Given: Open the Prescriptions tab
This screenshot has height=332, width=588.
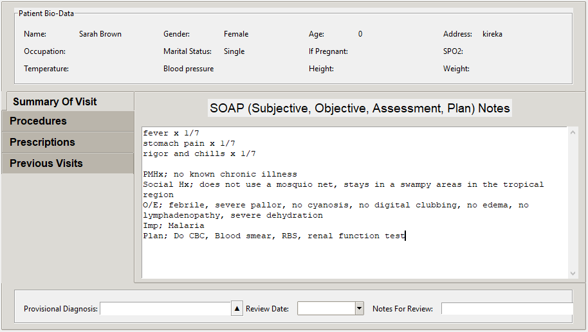Looking at the screenshot, I should point(68,142).
